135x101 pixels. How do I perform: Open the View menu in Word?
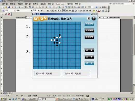pos(20,4)
